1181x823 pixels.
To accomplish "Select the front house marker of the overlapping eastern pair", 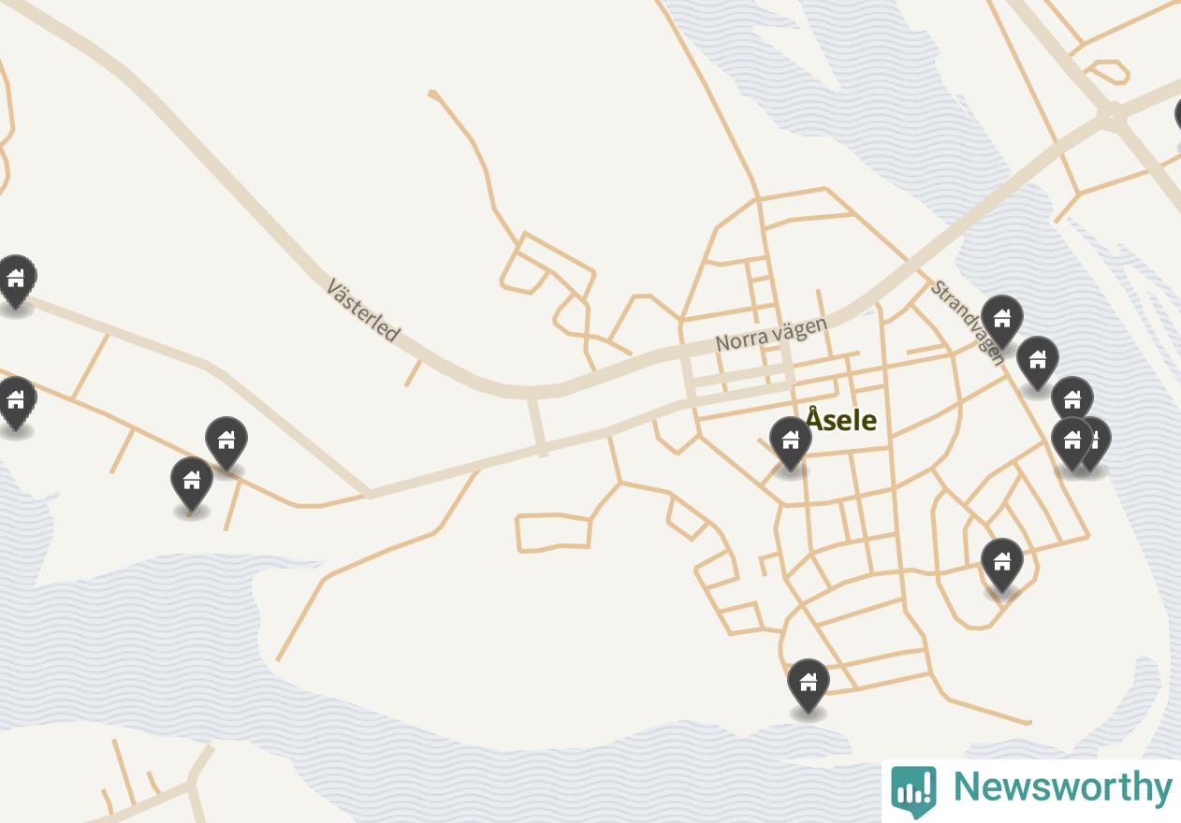I will (1072, 443).
